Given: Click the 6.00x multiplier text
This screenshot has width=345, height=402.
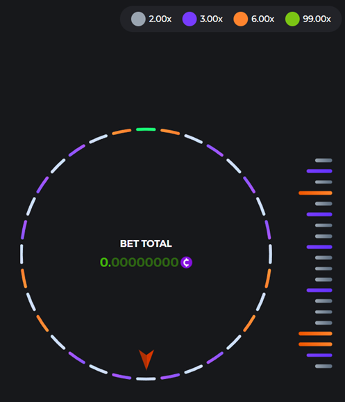Looking at the screenshot, I should 263,19.
